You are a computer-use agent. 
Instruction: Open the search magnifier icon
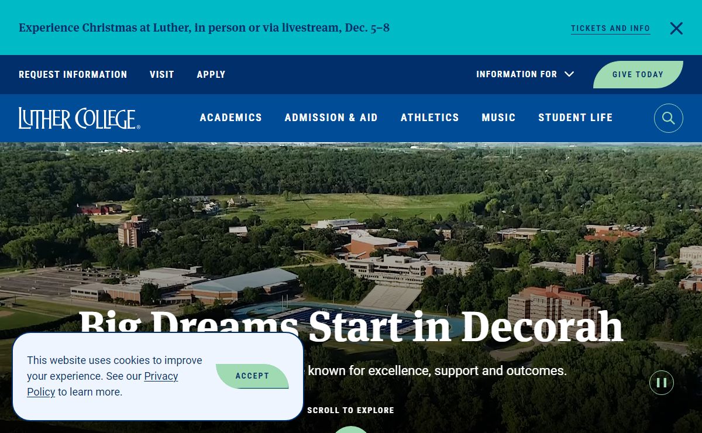[668, 118]
